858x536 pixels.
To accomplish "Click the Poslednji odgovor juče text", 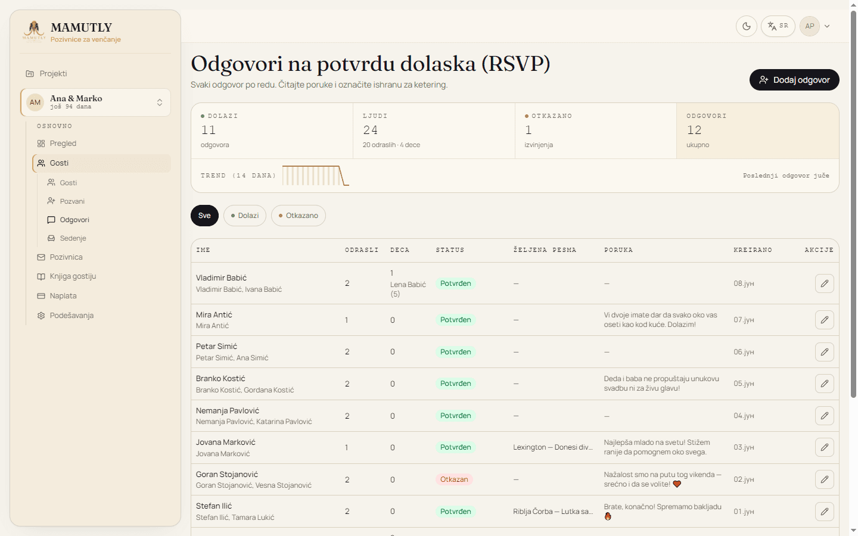I will coord(786,176).
